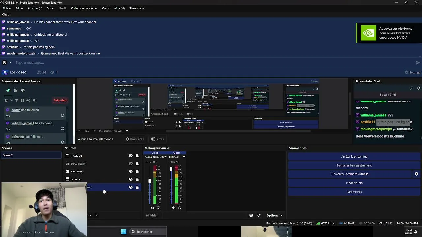
Task: Hide the Alert Box source
Action: (x=131, y=171)
